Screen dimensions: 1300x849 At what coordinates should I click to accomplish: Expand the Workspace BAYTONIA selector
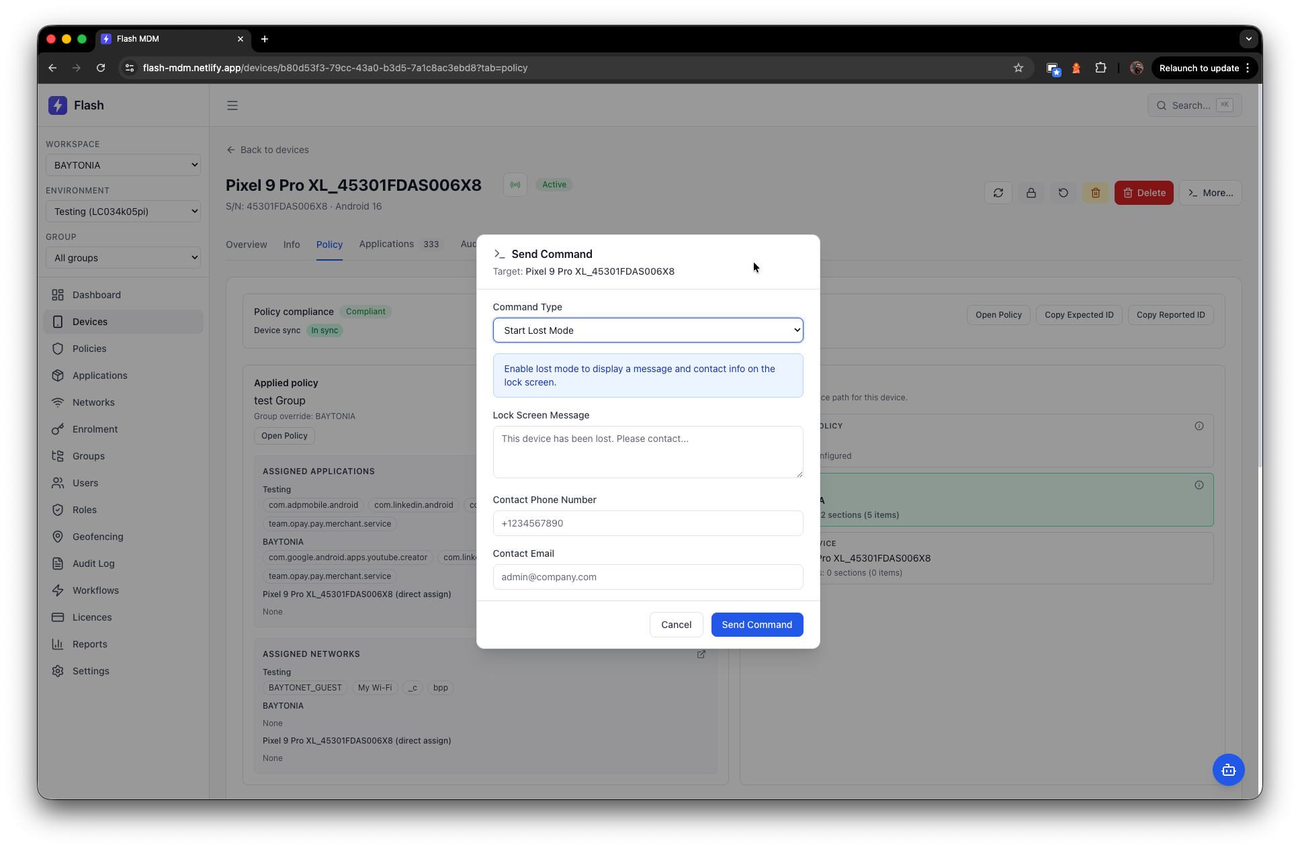click(123, 165)
